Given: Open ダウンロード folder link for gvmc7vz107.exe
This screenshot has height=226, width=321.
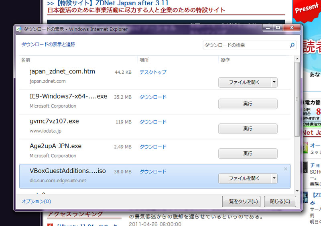Looking at the screenshot, I should point(153,122).
